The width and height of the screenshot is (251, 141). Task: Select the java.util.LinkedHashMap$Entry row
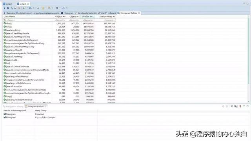[59, 47]
